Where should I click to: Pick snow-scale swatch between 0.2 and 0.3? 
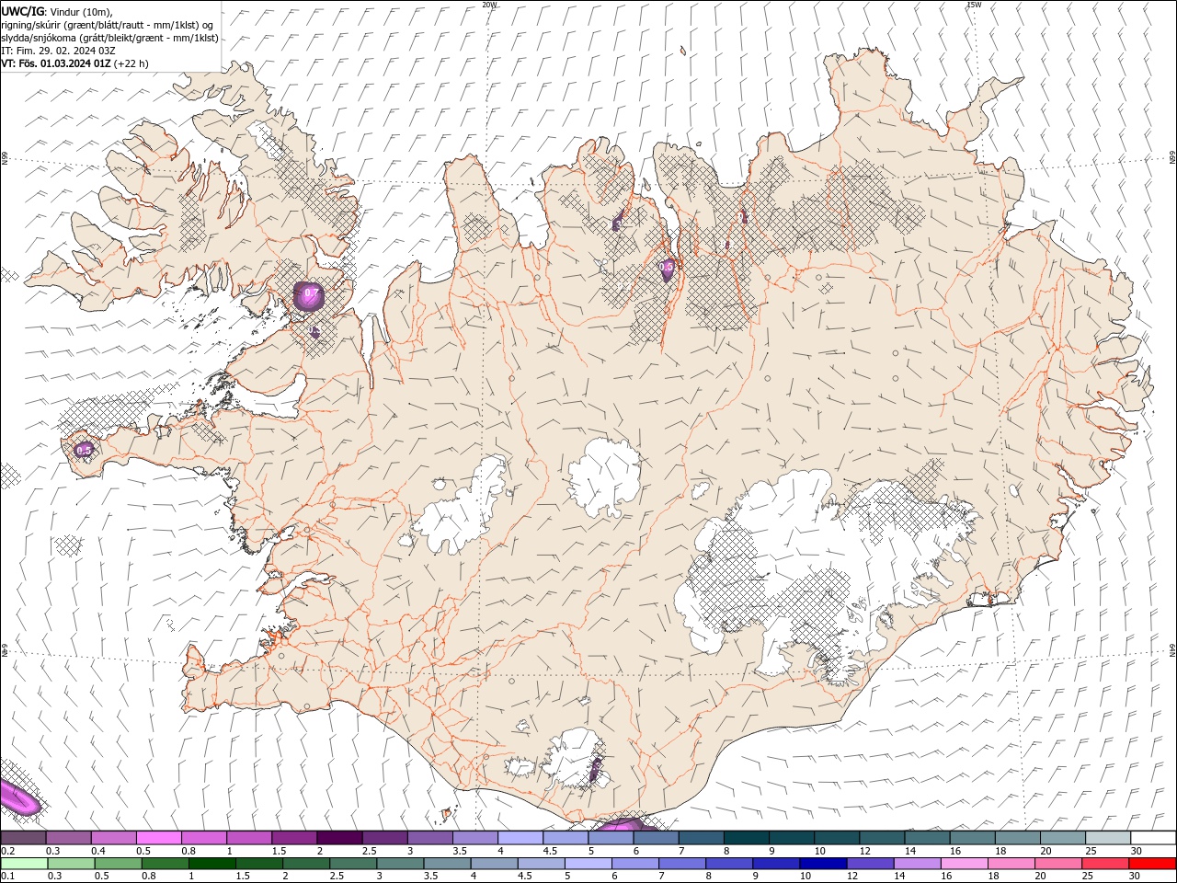click(23, 837)
